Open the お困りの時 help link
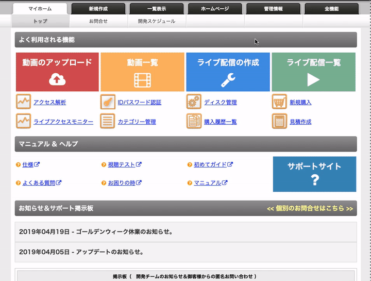Viewport: 371px width, 281px height. pos(125,183)
